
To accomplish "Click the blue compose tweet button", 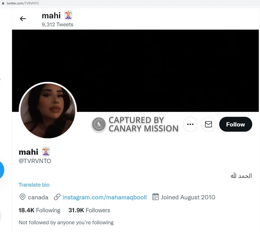I will click(x=1, y=170).
